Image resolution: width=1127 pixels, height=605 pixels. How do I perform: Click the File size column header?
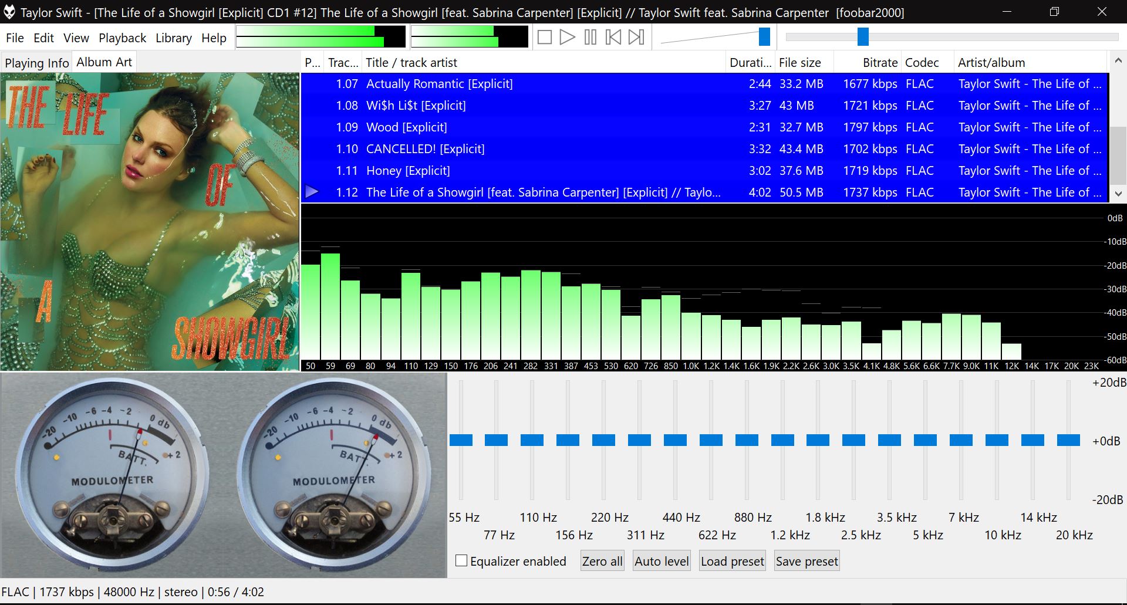point(804,63)
